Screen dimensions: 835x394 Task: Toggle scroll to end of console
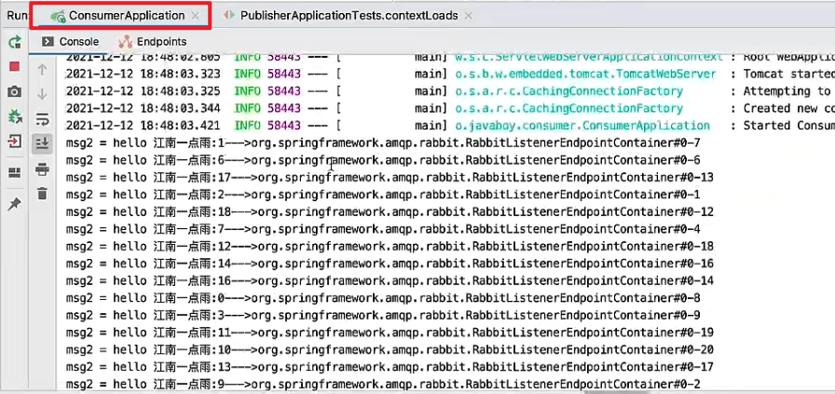(x=42, y=143)
